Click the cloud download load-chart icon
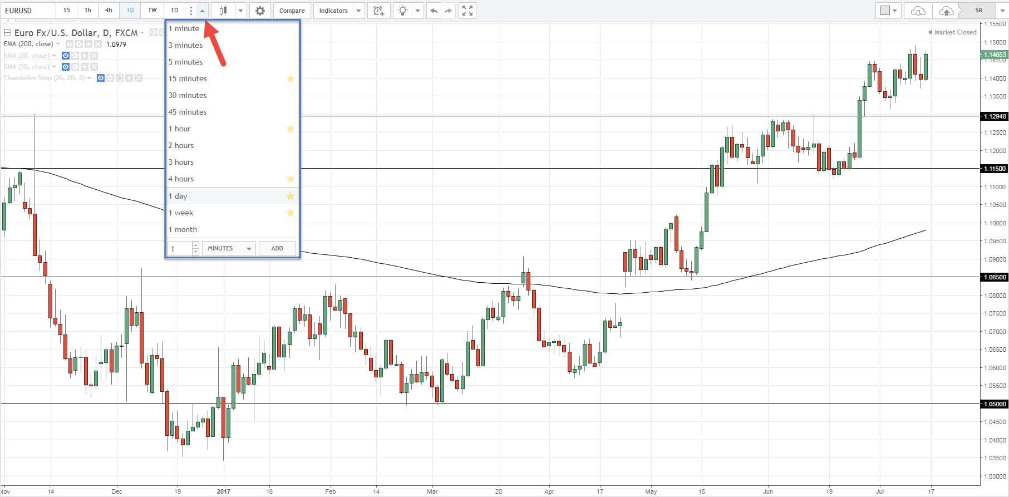The height and width of the screenshot is (497, 1009). click(x=918, y=11)
